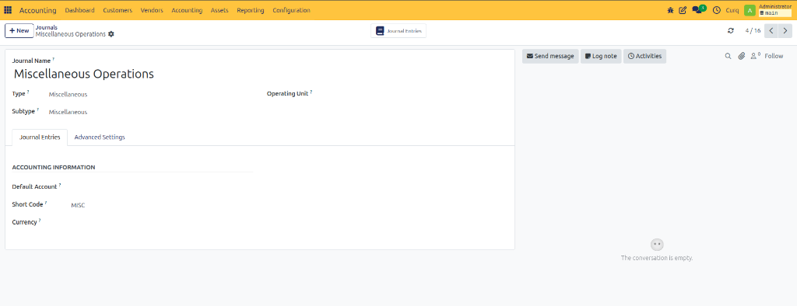Click the Short Code label
The image size is (797, 306).
pos(27,204)
